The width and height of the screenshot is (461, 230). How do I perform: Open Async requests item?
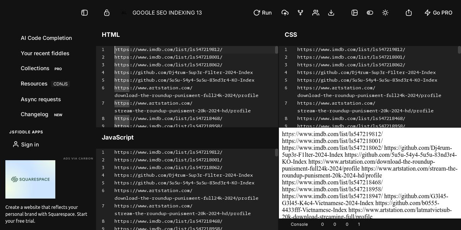(41, 99)
